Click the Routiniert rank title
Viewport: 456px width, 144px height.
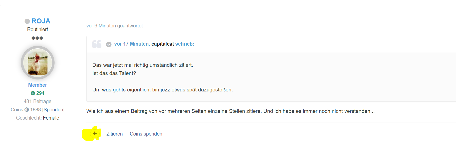click(x=38, y=29)
